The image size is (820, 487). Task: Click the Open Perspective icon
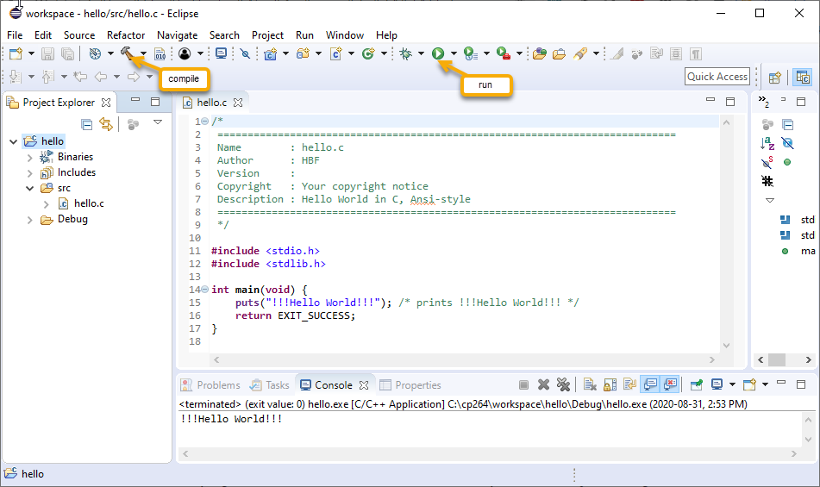tap(775, 78)
